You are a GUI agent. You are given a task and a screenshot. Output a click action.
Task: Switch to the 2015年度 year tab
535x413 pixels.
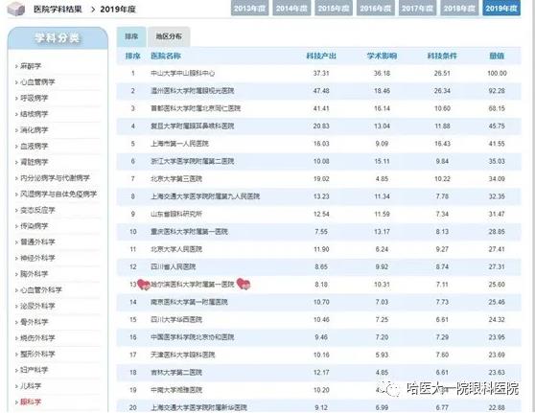[334, 9]
